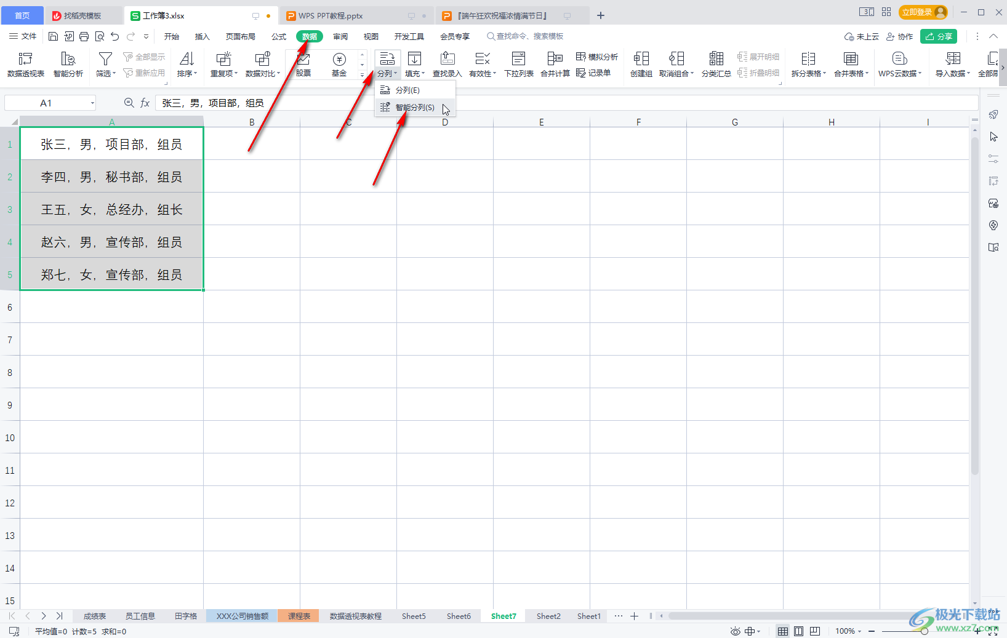Open the 文件 file menu
The height and width of the screenshot is (638, 1007).
click(23, 36)
